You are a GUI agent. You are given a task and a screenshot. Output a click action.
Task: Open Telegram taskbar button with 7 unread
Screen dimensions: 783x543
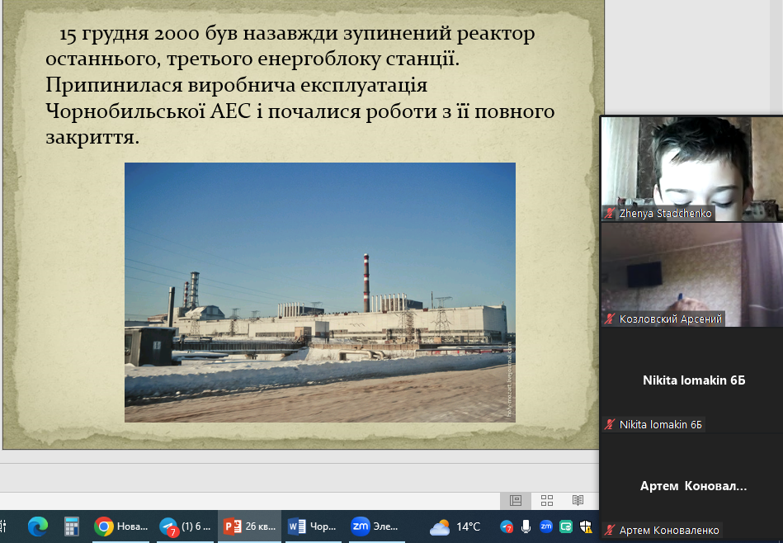tap(186, 526)
